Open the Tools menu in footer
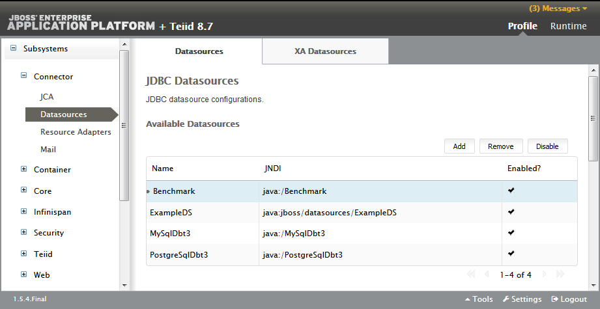Image resolution: width=600 pixels, height=309 pixels. (479, 299)
